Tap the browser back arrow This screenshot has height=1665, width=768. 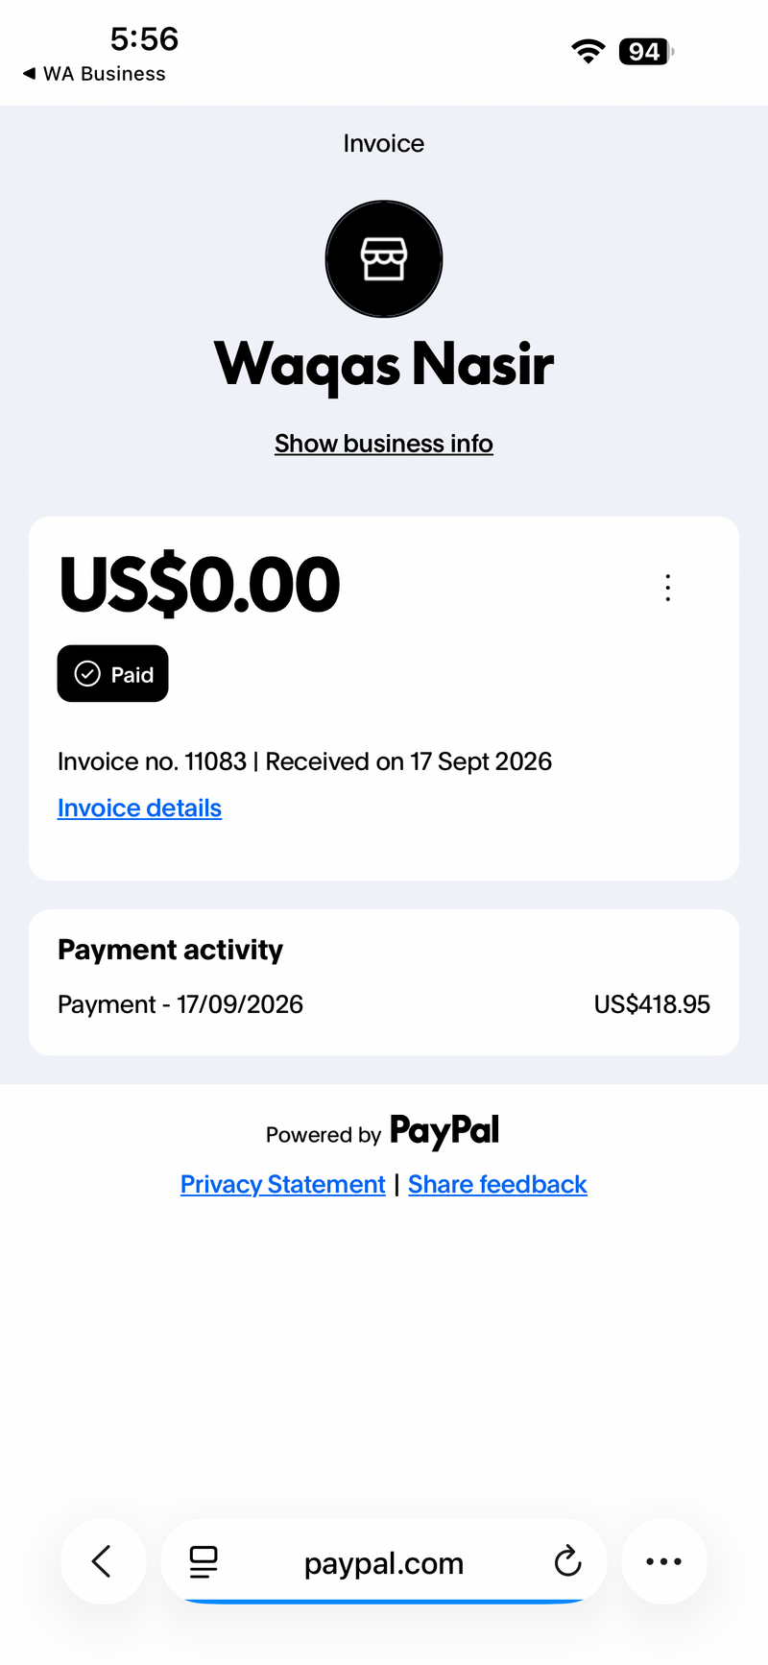pyautogui.click(x=103, y=1561)
